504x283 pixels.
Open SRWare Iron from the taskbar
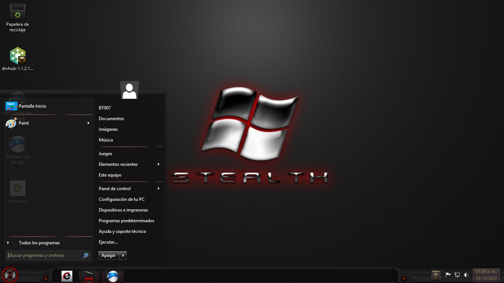(x=113, y=276)
